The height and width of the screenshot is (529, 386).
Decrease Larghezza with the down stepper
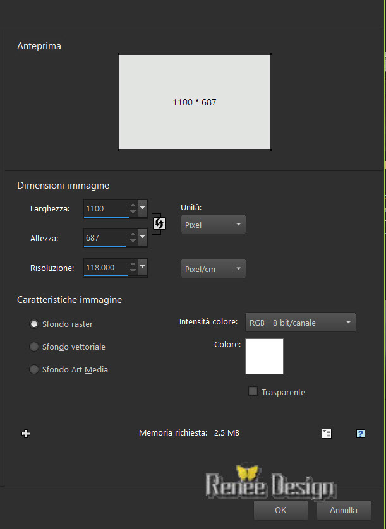click(x=133, y=212)
